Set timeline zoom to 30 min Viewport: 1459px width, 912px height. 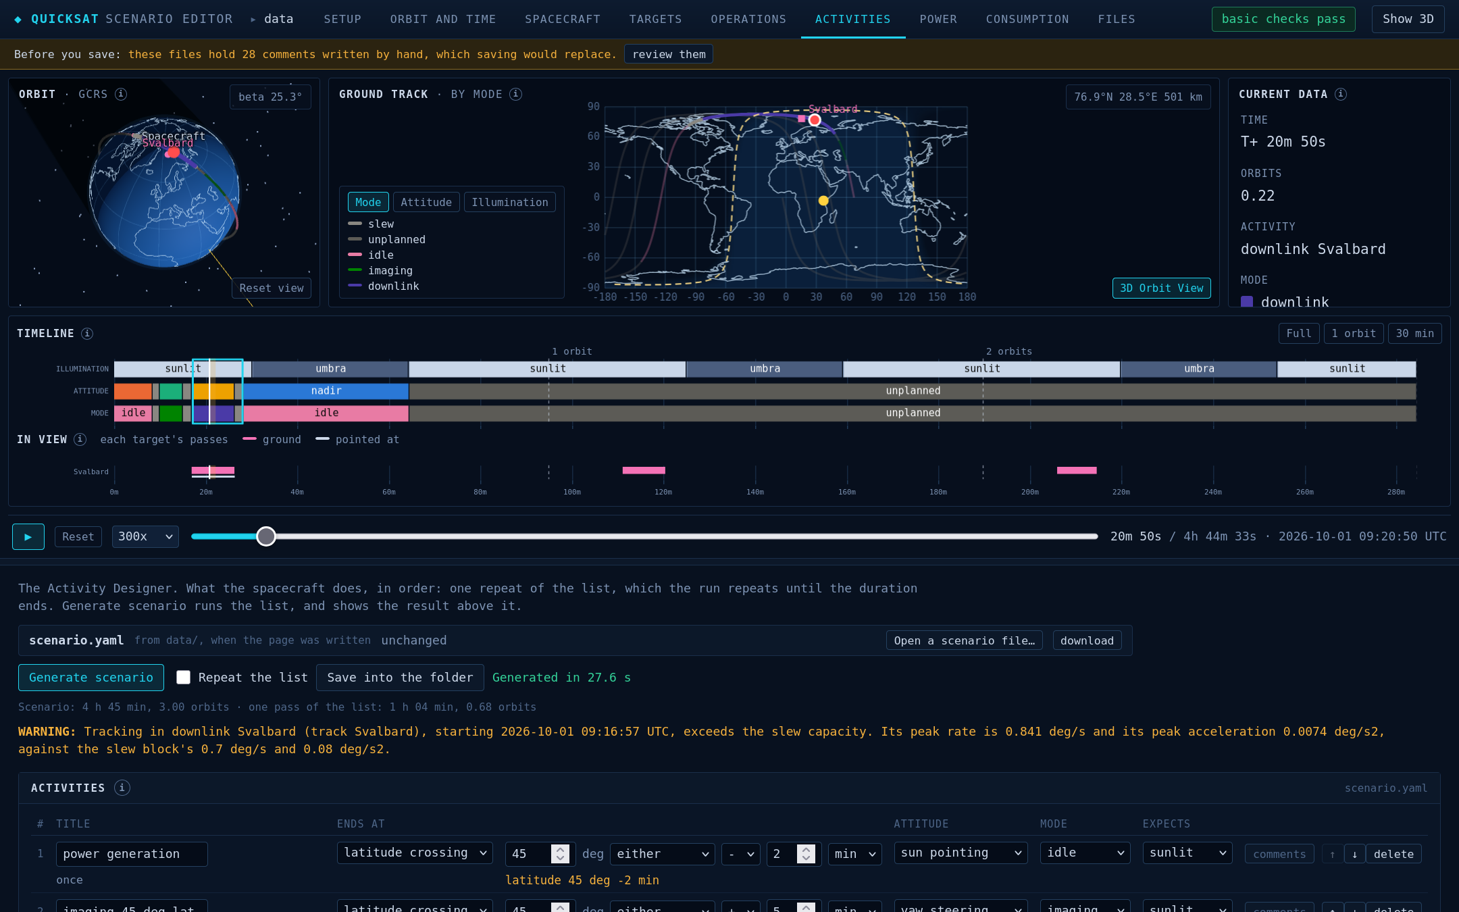point(1415,333)
